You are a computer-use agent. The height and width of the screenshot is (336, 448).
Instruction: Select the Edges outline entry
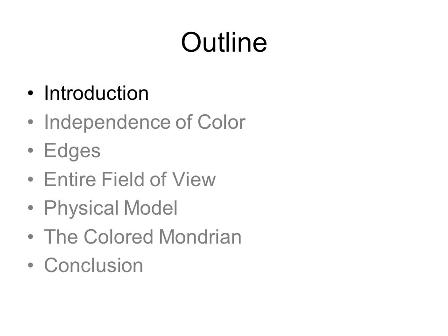72,151
